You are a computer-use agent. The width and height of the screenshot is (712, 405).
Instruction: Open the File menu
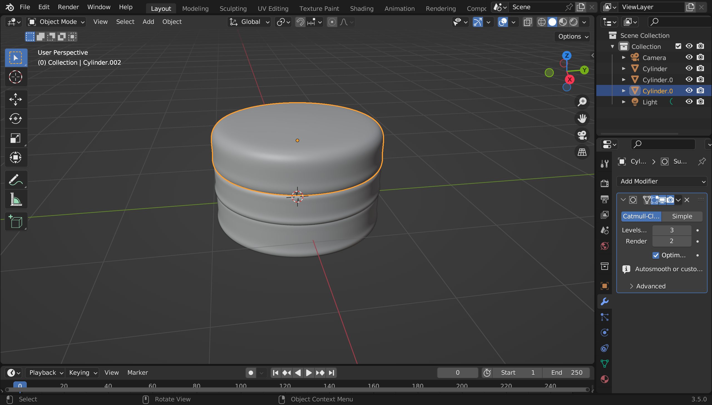point(25,7)
